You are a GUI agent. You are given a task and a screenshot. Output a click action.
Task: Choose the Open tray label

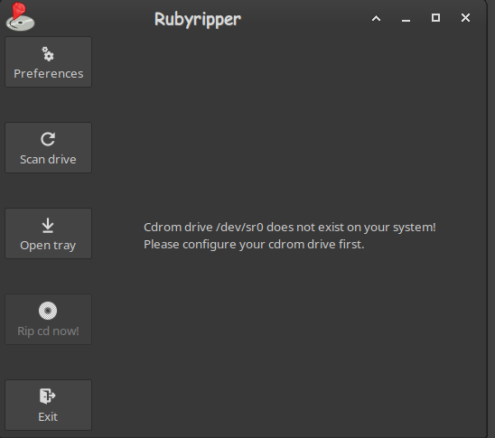click(48, 246)
